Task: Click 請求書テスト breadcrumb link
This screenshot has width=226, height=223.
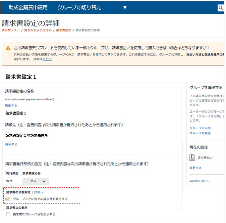Action: click(11, 30)
